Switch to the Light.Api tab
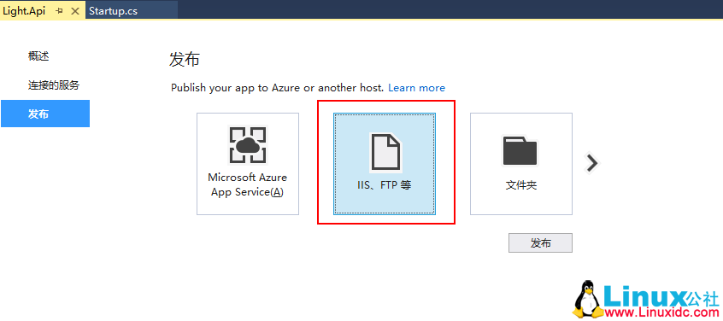This screenshot has height=321, width=723. pyautogui.click(x=24, y=11)
